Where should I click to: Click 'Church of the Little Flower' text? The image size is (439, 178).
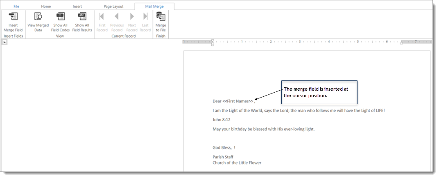[x=237, y=162]
